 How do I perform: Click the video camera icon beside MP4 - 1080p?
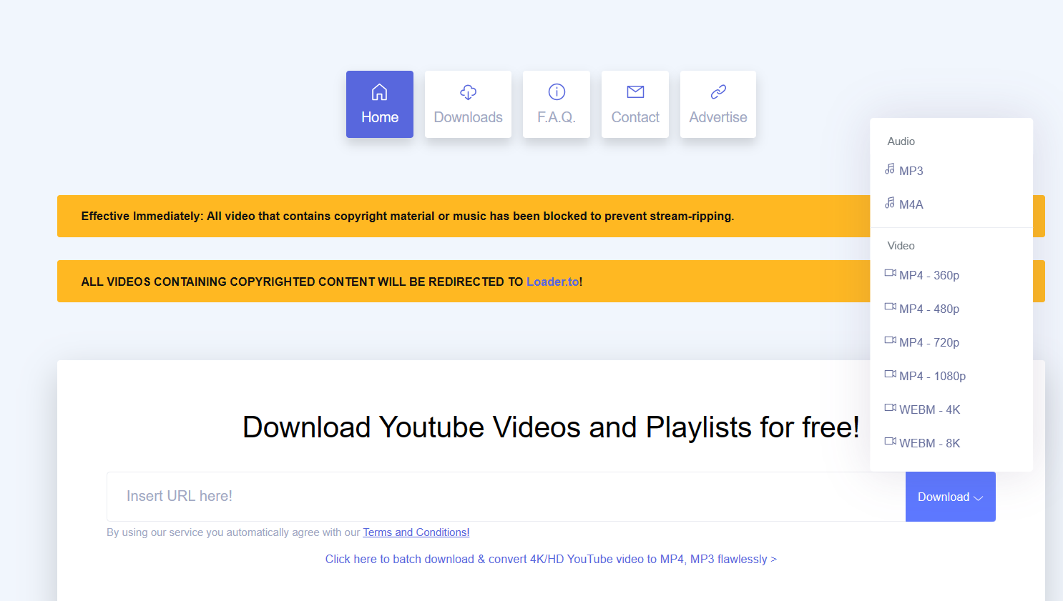[891, 374]
